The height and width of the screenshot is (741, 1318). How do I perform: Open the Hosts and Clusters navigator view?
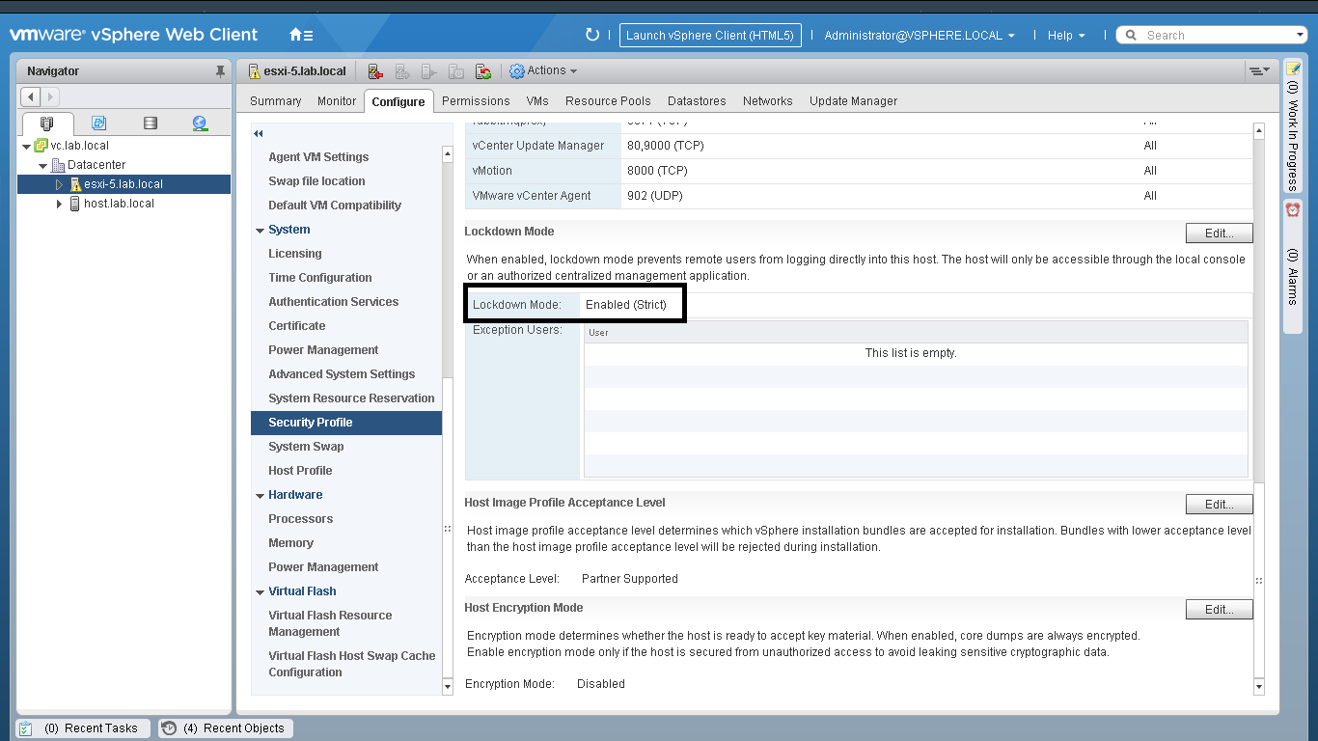[47, 123]
